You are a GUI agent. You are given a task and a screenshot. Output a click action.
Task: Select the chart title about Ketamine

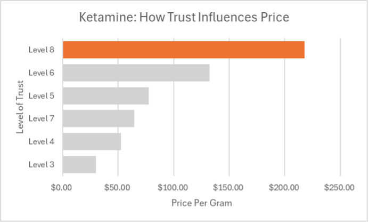pos(184,18)
